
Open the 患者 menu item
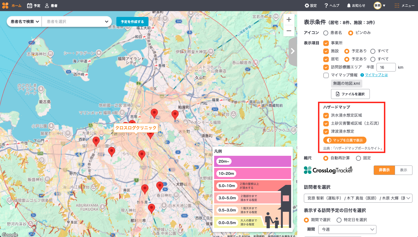click(x=54, y=6)
